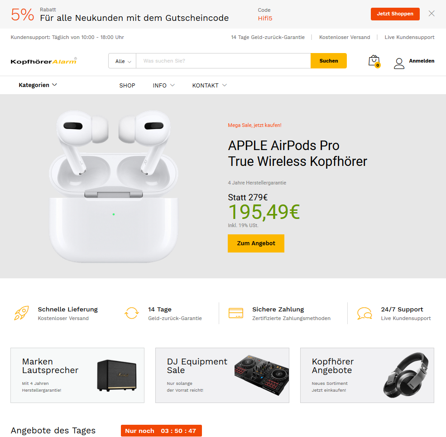
Task: Open the DJ Equipment Sale card
Action: coord(222,375)
